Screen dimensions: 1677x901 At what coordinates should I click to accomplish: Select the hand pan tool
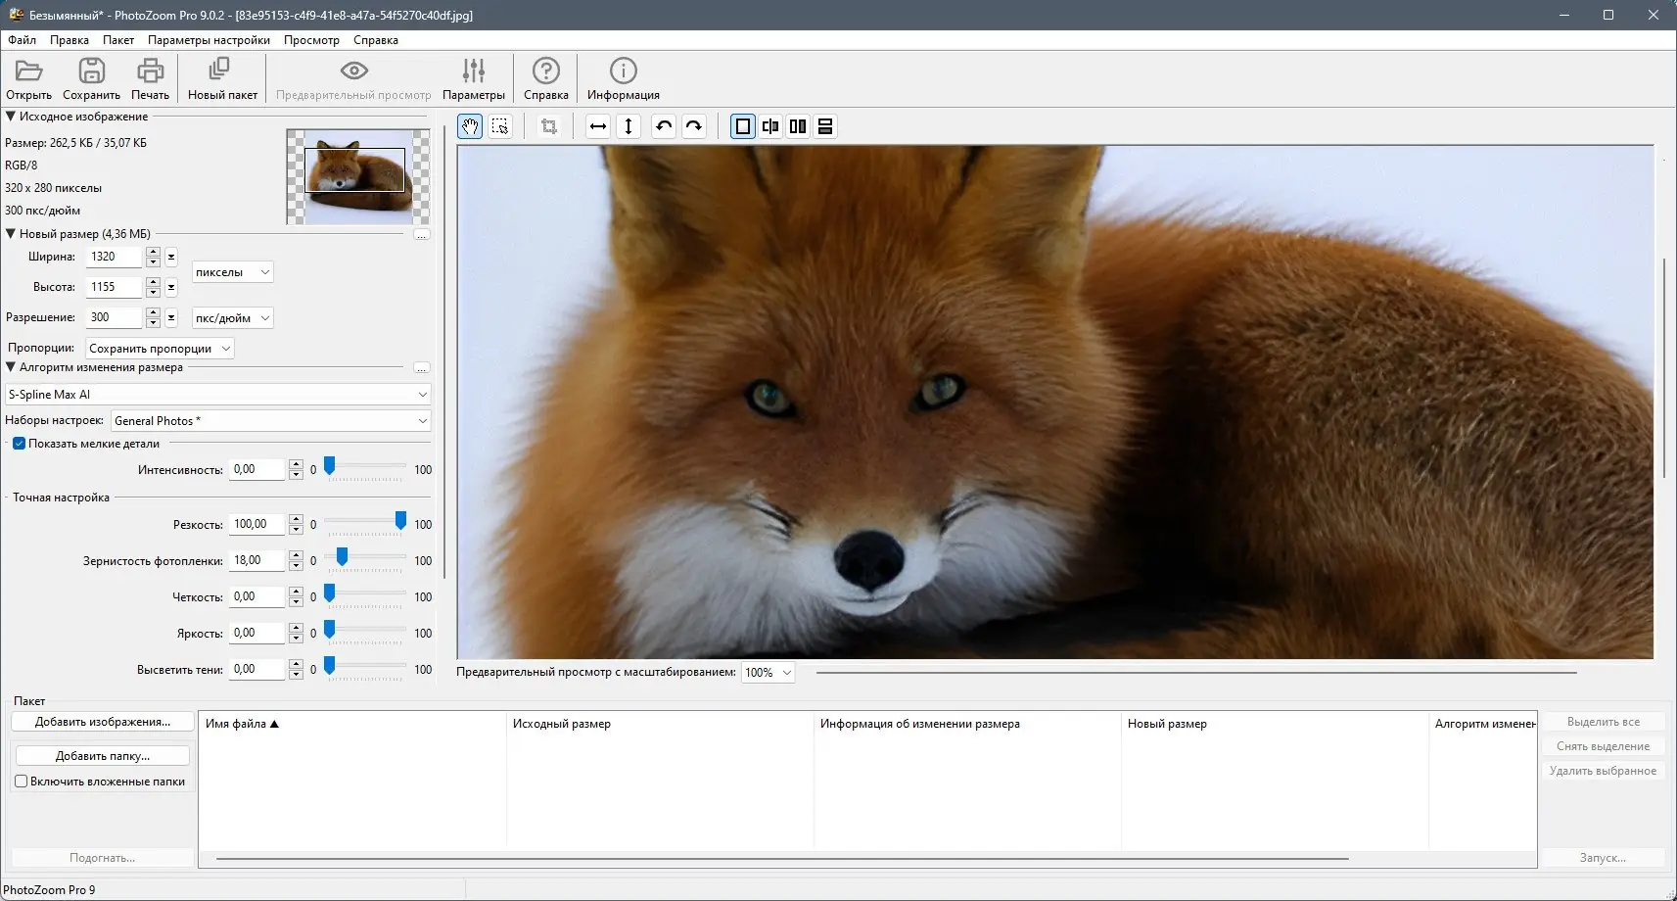coord(470,126)
